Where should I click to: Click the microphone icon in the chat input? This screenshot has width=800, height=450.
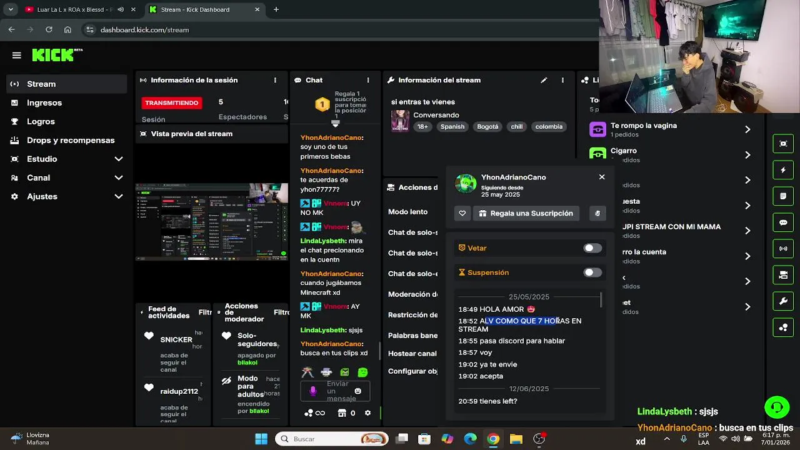[x=313, y=391]
